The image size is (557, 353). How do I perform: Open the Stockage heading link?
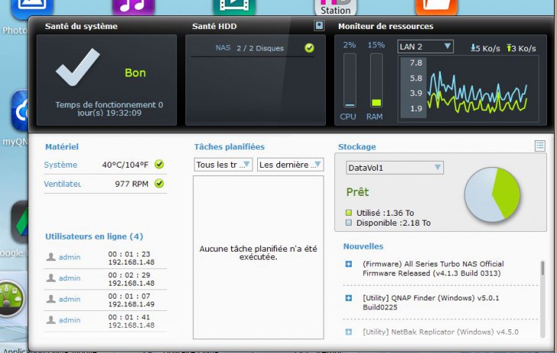point(356,146)
